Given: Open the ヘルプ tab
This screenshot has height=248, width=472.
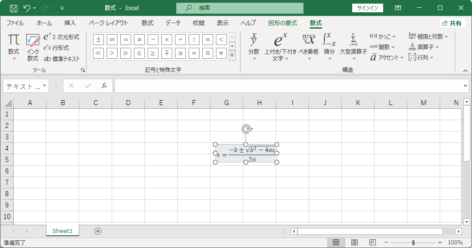Looking at the screenshot, I should tap(248, 23).
